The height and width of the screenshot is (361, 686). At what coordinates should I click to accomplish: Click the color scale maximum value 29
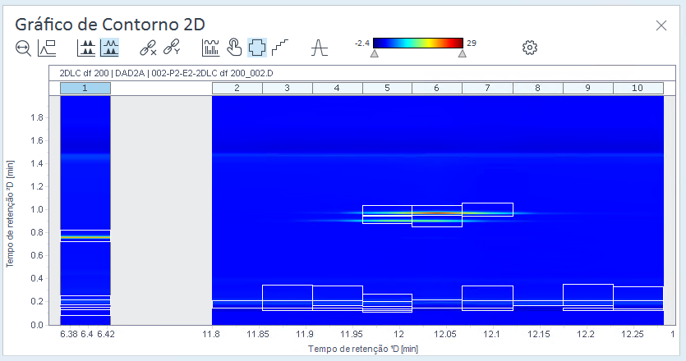[472, 43]
